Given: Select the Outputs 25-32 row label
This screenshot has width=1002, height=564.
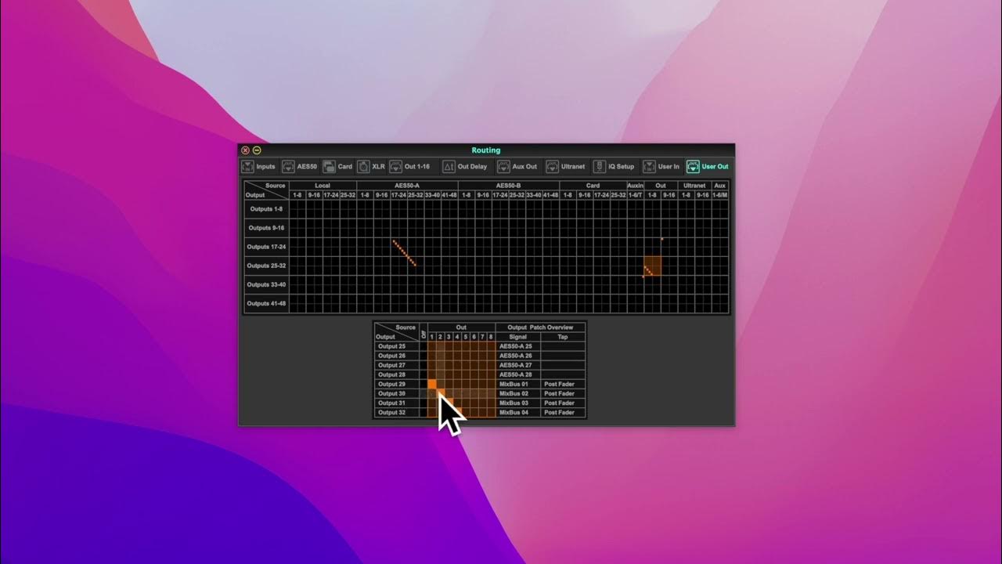Looking at the screenshot, I should pos(266,266).
